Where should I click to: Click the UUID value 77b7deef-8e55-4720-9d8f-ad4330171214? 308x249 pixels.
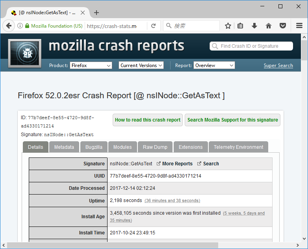pos(155,176)
